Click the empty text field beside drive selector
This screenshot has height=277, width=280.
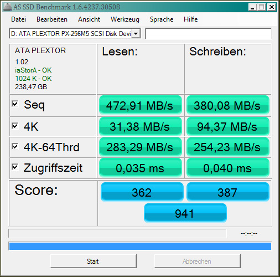coord(208,34)
